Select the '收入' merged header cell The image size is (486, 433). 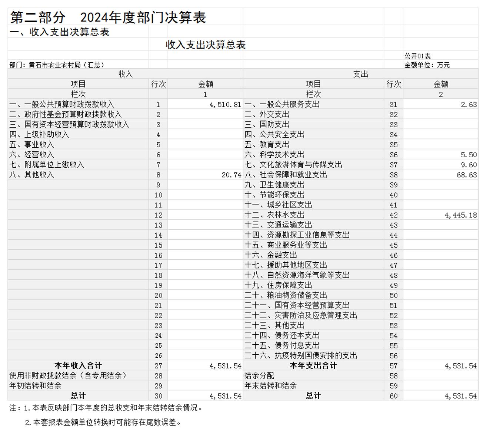125,74
